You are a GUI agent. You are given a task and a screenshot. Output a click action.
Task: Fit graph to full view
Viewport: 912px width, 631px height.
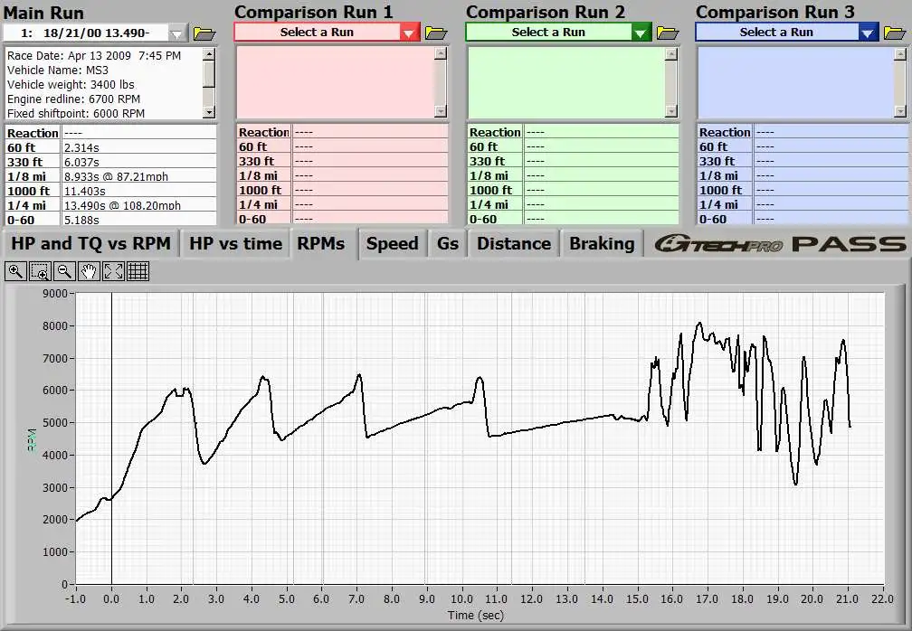tap(113, 271)
